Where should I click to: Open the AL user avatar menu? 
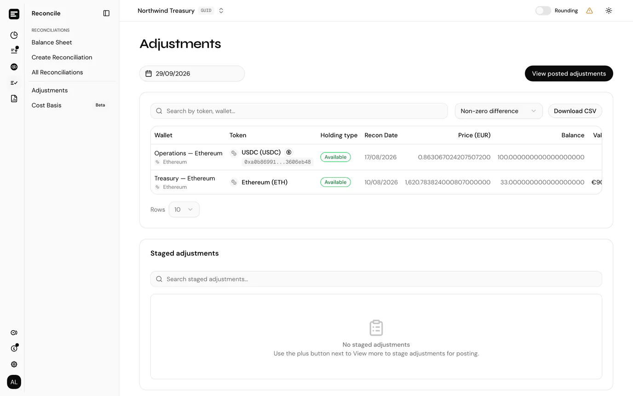[14, 382]
